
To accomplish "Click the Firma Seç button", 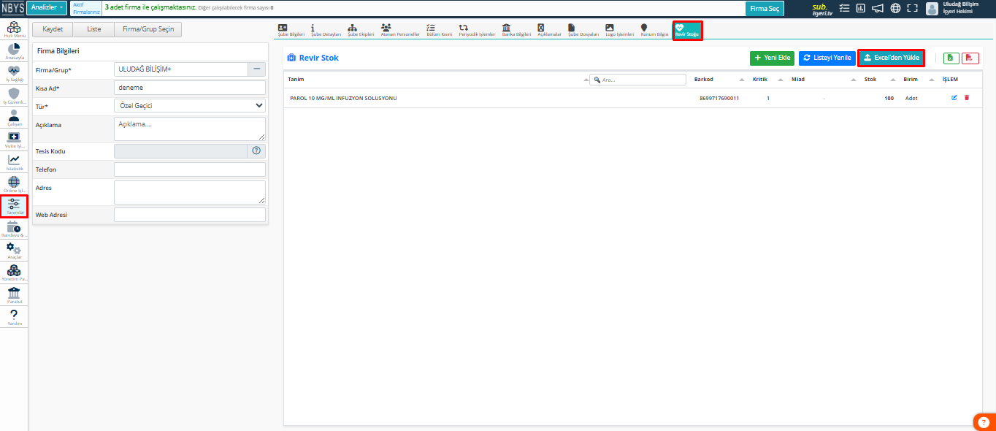I will coord(765,9).
